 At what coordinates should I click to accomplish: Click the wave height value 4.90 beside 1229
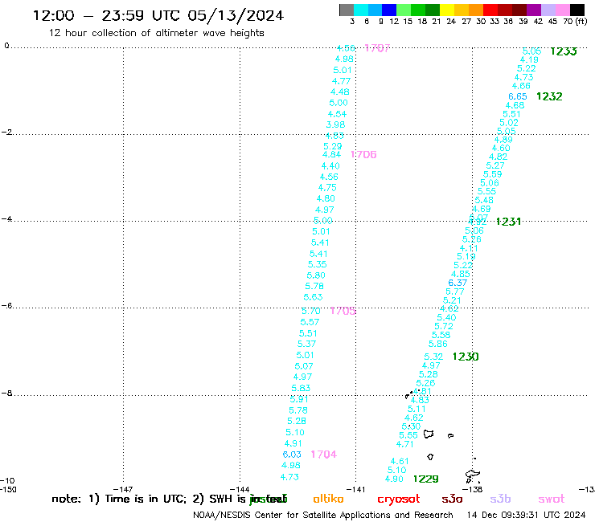394,479
